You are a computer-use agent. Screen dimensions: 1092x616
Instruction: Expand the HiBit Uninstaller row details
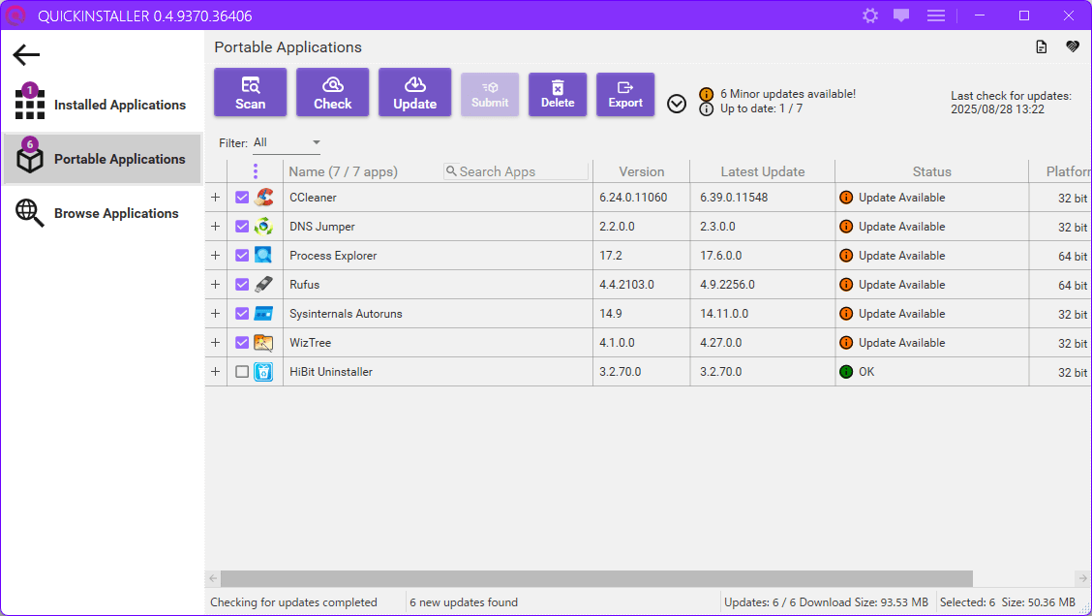click(x=216, y=371)
